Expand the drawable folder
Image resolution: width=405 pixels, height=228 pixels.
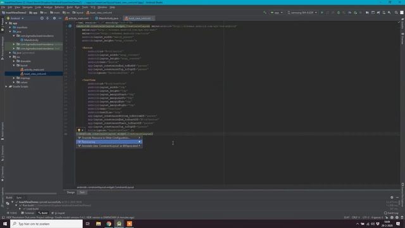[x=14, y=61]
